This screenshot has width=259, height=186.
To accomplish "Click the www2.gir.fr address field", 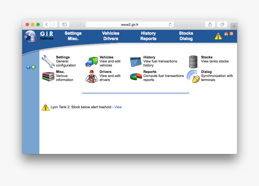I will click(129, 24).
